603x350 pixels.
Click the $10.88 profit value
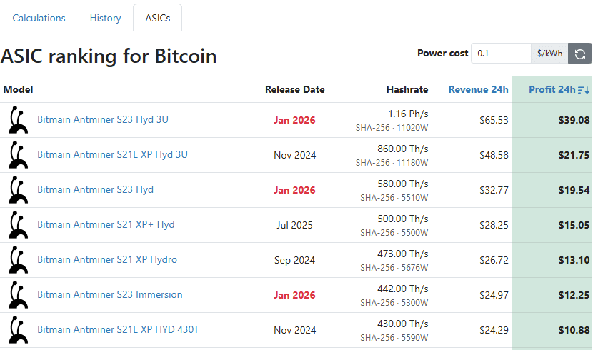pos(574,331)
